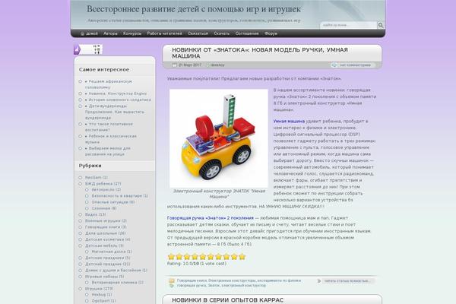
Task: Open the «Видео (13)» category
Action: tap(96, 214)
